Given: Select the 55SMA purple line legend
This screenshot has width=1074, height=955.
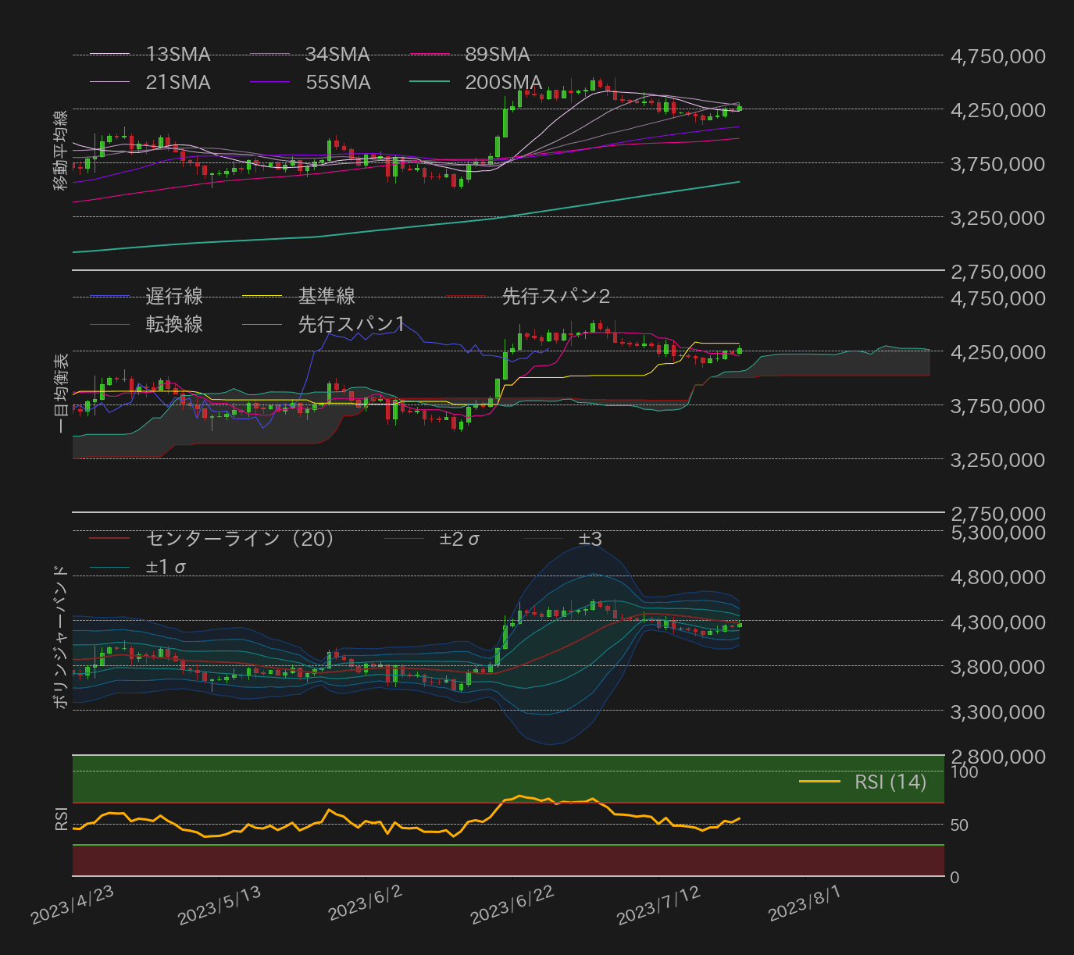Looking at the screenshot, I should click(x=271, y=82).
